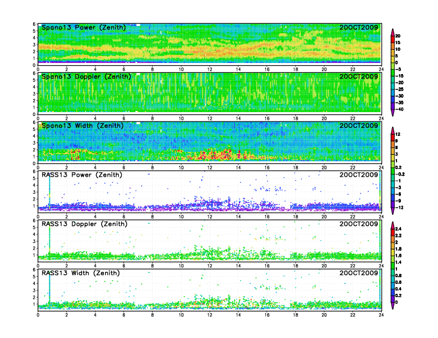Click height tick 3 beside Spano13 Doppler panel
438x338 pixels.
(34, 94)
